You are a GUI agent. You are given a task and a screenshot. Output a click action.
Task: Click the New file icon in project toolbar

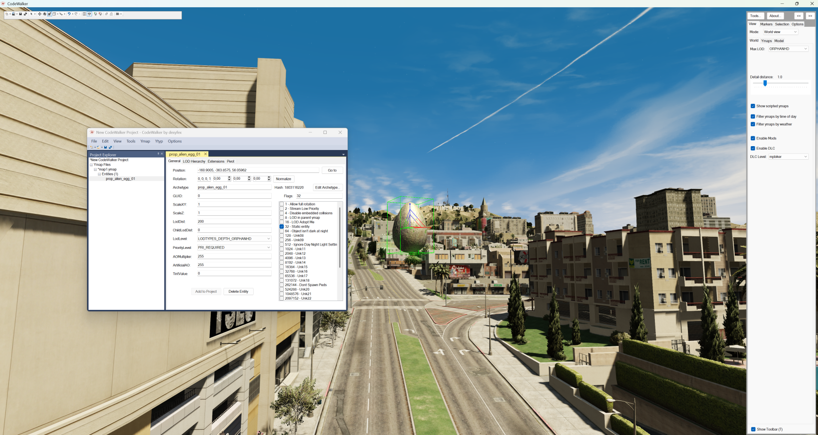(91, 147)
